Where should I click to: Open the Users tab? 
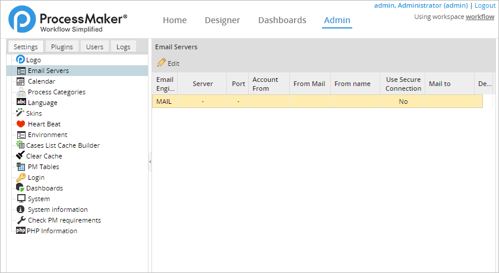[x=94, y=47]
